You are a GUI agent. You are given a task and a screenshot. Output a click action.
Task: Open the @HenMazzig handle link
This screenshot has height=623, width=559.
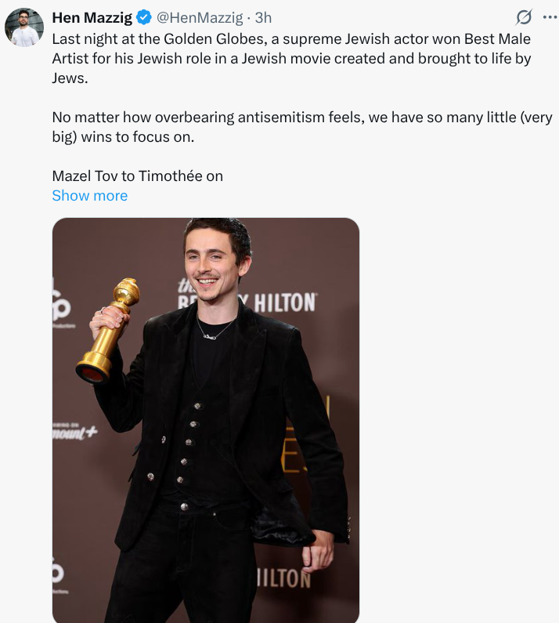200,18
